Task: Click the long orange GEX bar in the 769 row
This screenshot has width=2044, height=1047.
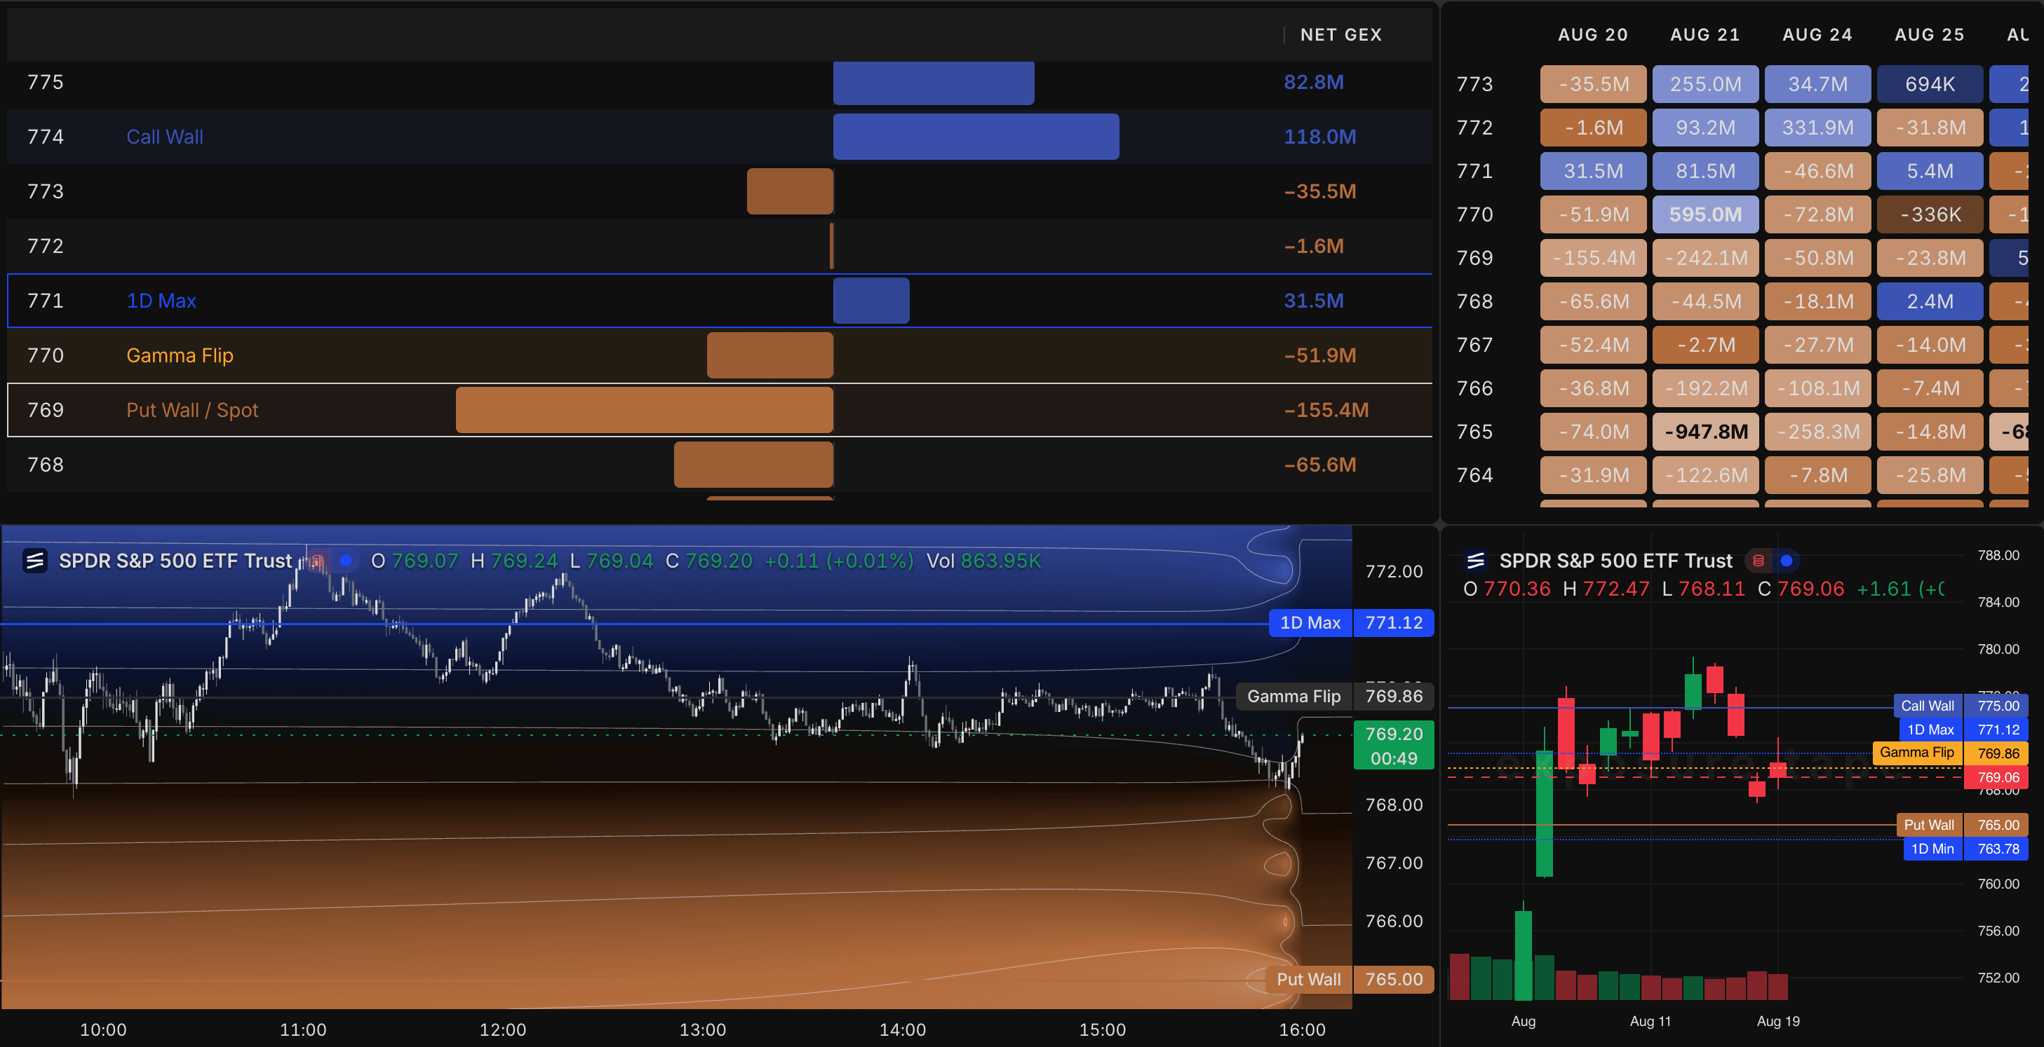Action: pos(645,411)
